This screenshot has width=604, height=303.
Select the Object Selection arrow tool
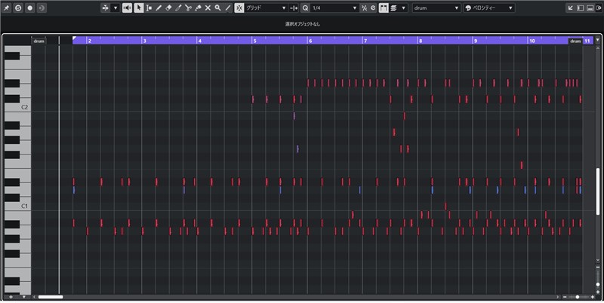point(139,8)
